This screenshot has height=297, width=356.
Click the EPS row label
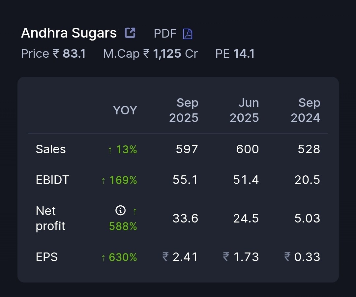tap(46, 257)
